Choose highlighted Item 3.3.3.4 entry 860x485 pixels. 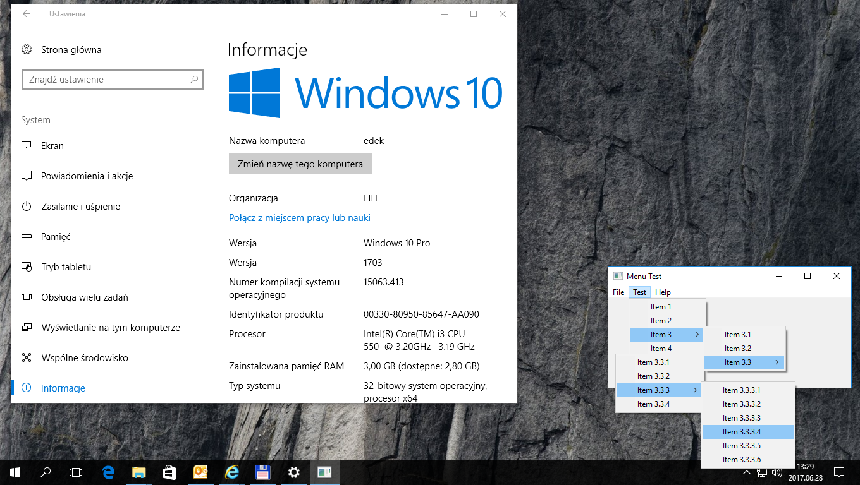tap(748, 432)
